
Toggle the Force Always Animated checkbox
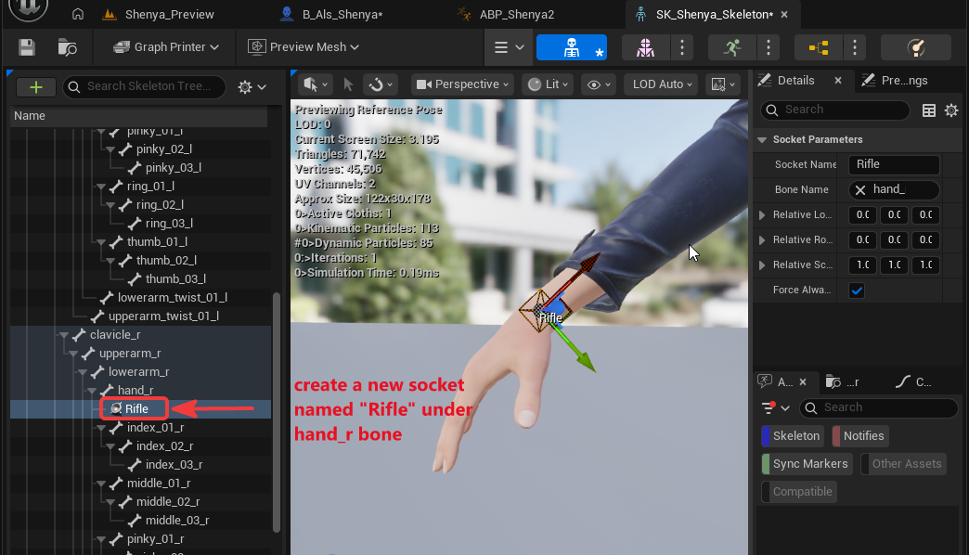click(857, 290)
